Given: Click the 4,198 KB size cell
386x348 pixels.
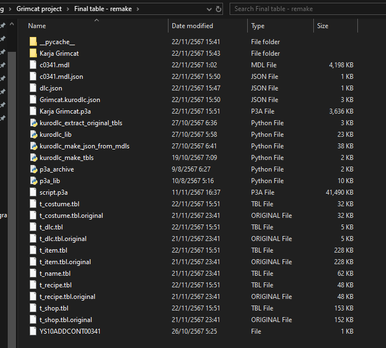Looking at the screenshot, I should [x=341, y=65].
